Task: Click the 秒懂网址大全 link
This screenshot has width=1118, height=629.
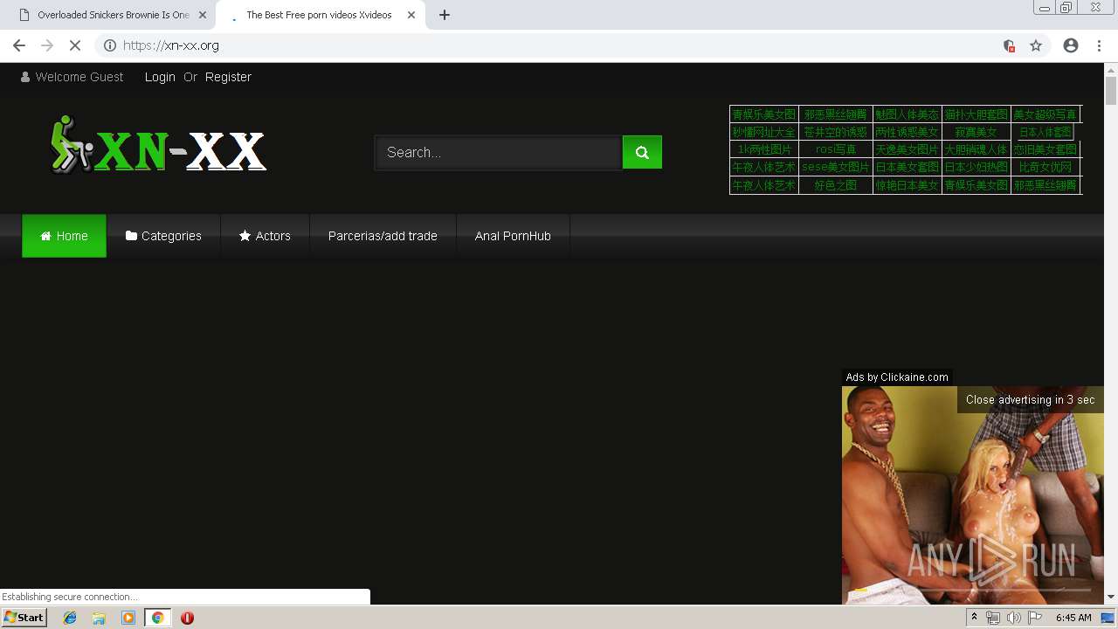Action: click(764, 132)
